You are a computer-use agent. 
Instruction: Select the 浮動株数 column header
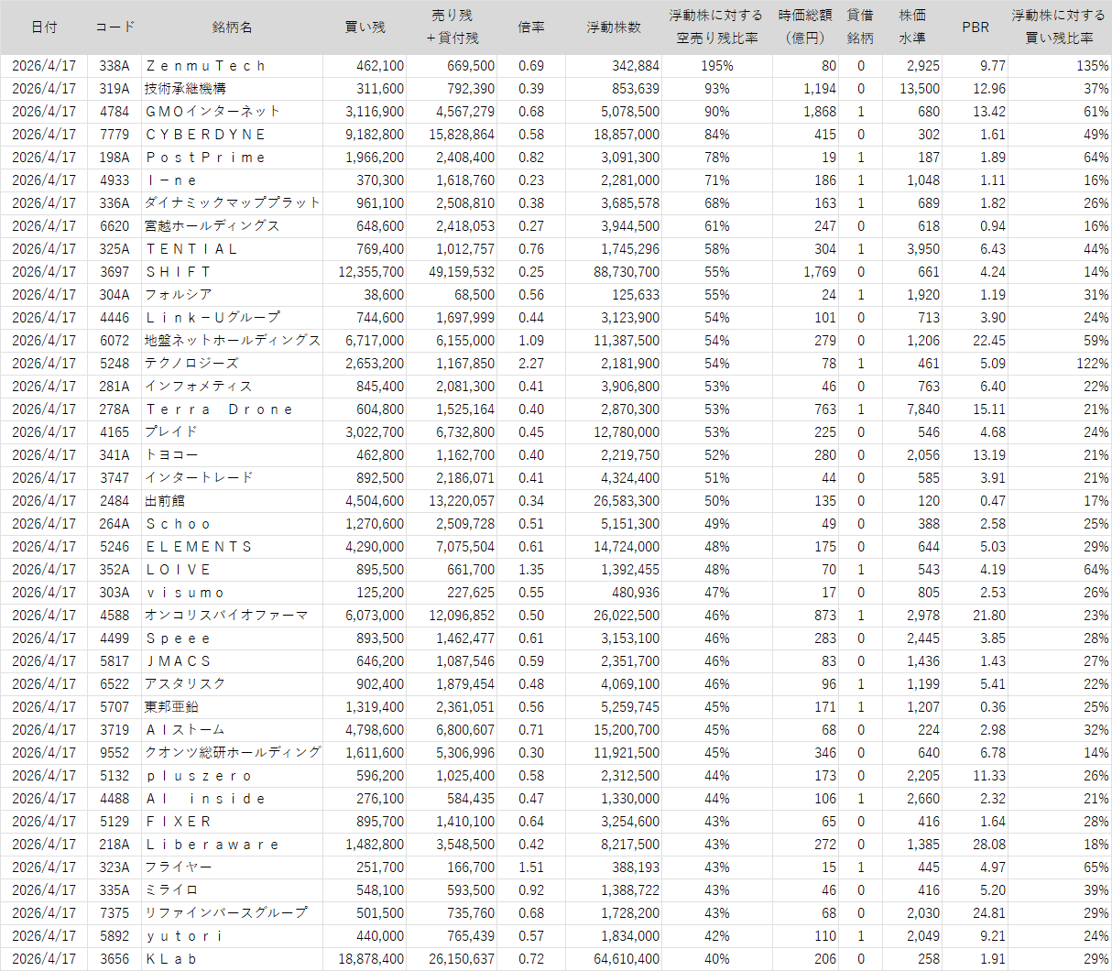tap(614, 27)
